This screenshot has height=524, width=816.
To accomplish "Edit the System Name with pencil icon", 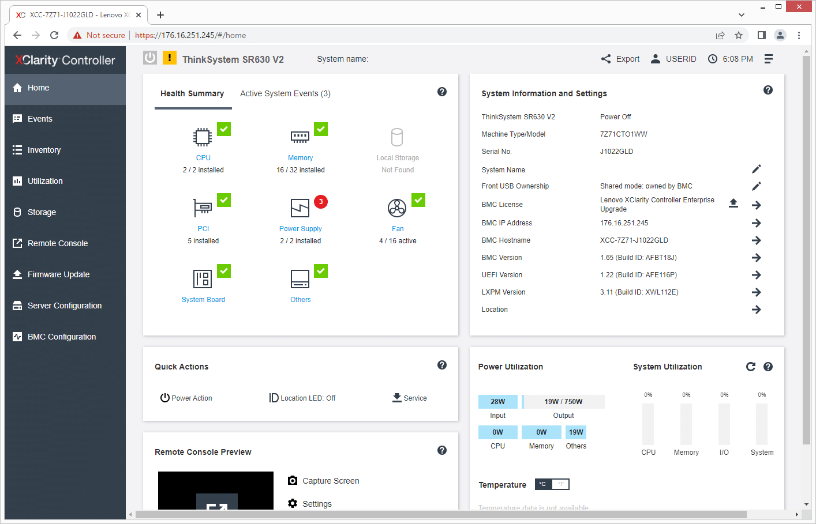I will coord(757,169).
